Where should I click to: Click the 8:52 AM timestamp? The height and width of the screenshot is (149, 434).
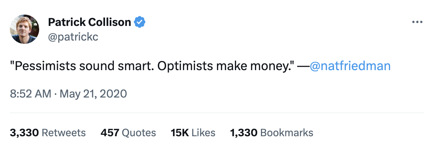tap(31, 94)
